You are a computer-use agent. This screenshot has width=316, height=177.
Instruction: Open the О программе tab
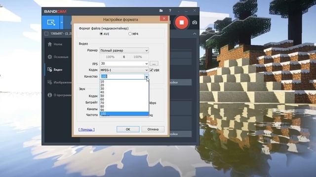[x=59, y=95]
